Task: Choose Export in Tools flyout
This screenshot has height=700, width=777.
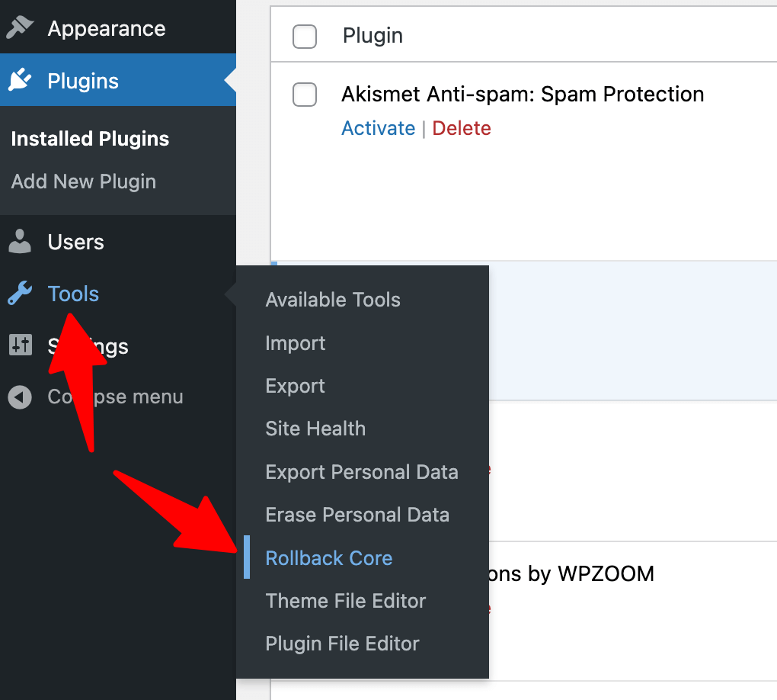Action: [x=296, y=386]
